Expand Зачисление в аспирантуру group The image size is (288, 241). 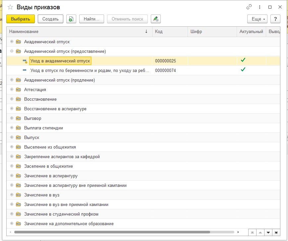pyautogui.click(x=12, y=176)
